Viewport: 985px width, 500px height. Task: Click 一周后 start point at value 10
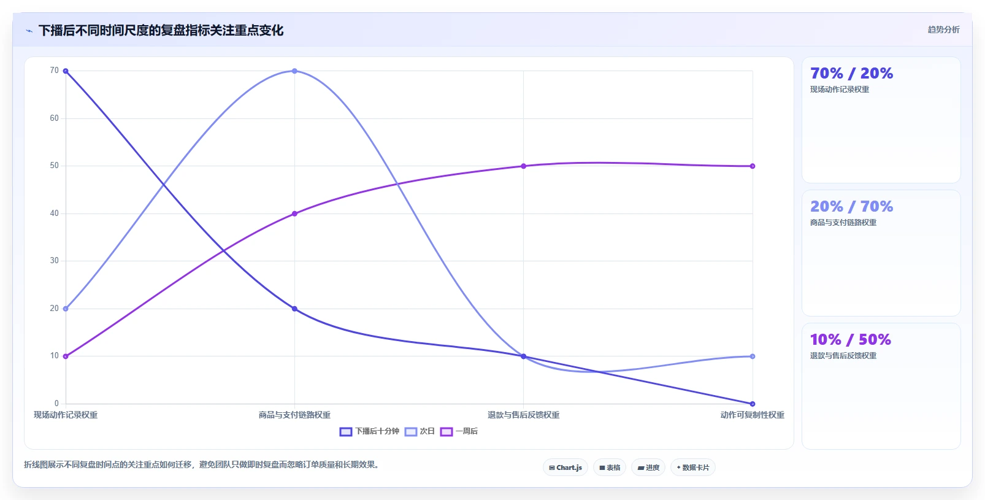[66, 356]
